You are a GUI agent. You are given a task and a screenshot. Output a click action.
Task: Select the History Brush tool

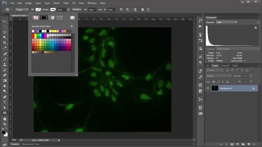click(5, 70)
